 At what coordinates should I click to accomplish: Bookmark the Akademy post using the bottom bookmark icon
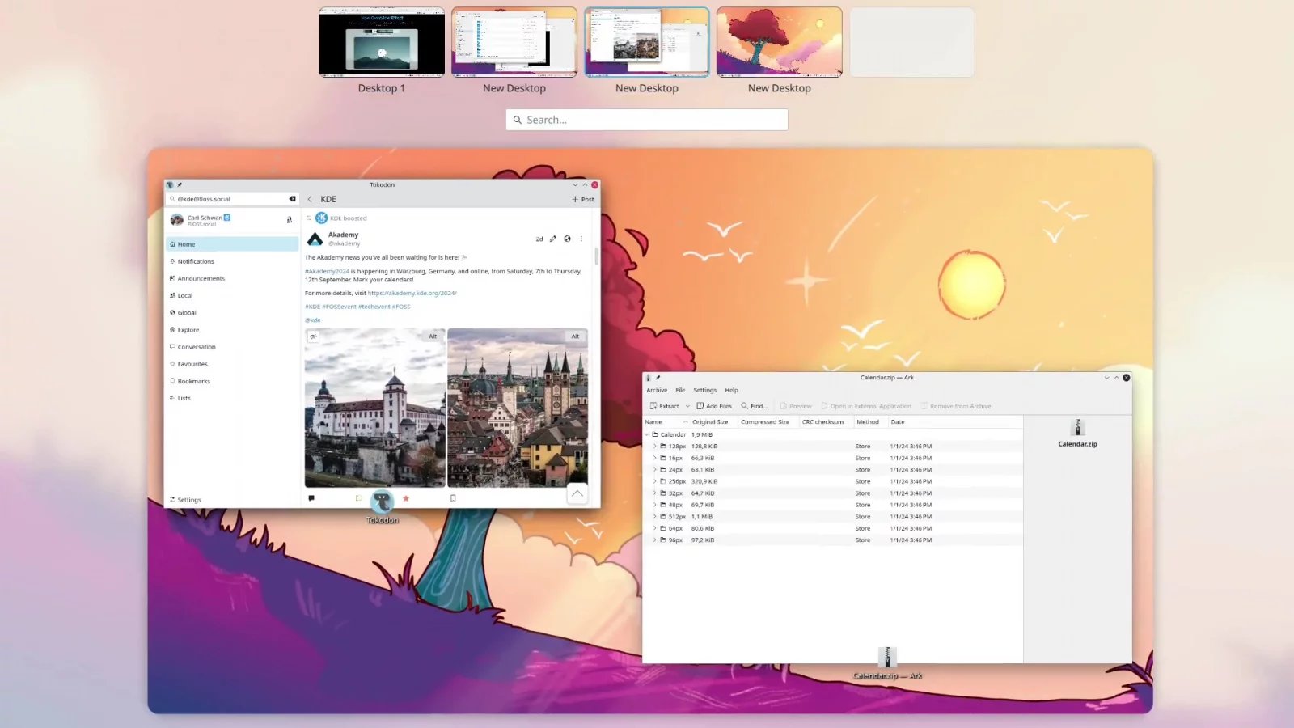click(x=453, y=498)
